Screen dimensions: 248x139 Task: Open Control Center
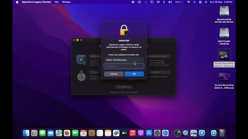coord(200,2)
